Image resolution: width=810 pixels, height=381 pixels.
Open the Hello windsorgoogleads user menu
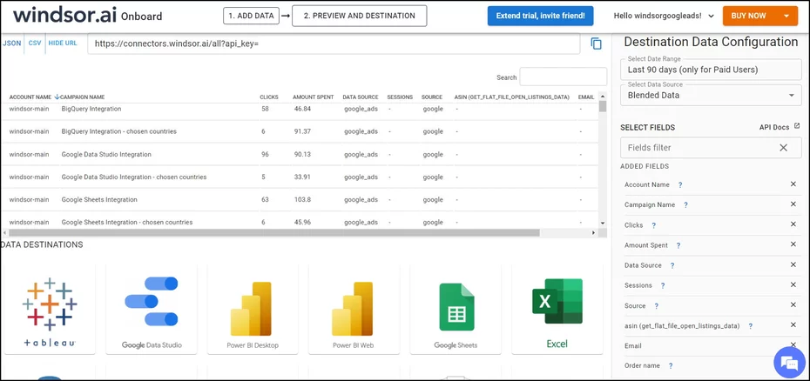click(664, 16)
